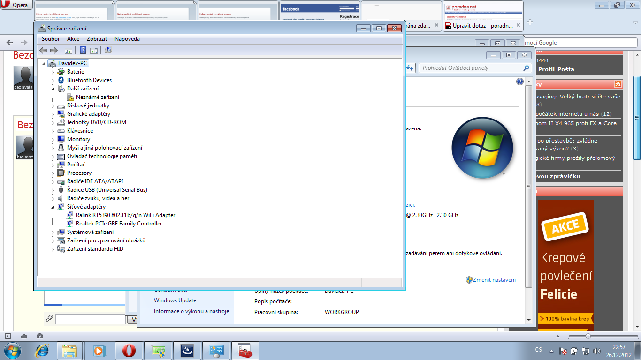Expand the Bluetooth Devices node

pyautogui.click(x=53, y=80)
